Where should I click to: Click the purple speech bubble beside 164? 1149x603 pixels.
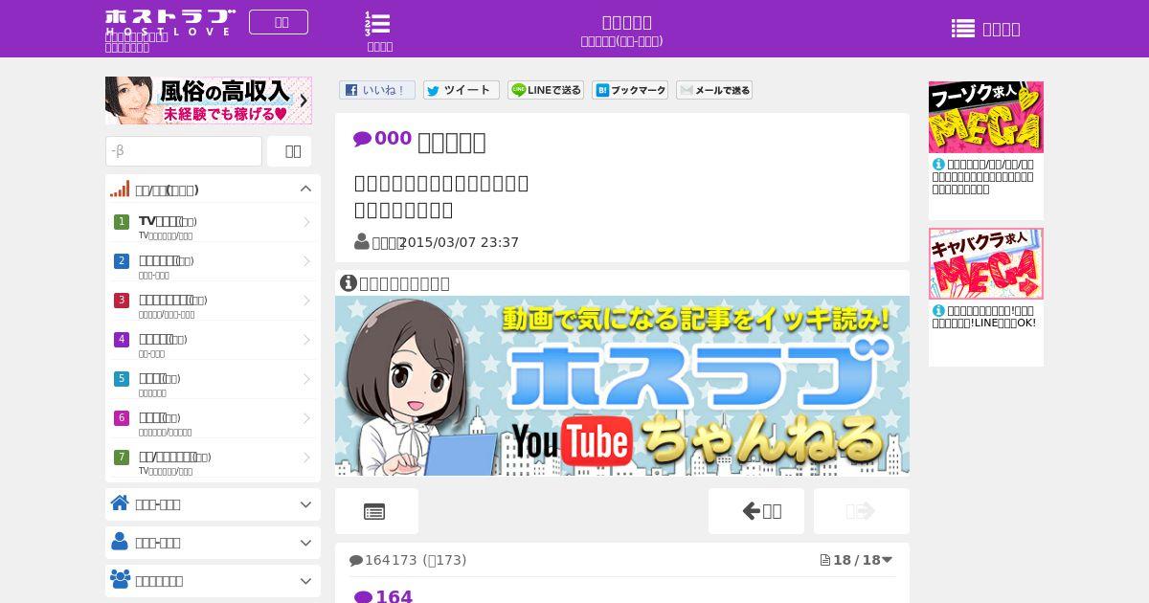[x=363, y=597]
